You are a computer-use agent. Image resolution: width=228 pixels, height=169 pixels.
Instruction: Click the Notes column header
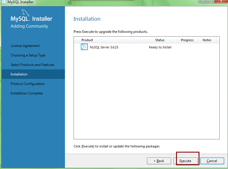click(207, 40)
